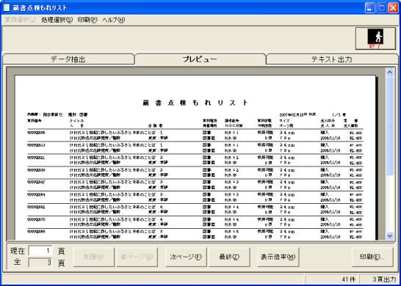401x286 pixels.
Task: Click the report title 蔵書点検もれリスト
Action: coord(195,103)
